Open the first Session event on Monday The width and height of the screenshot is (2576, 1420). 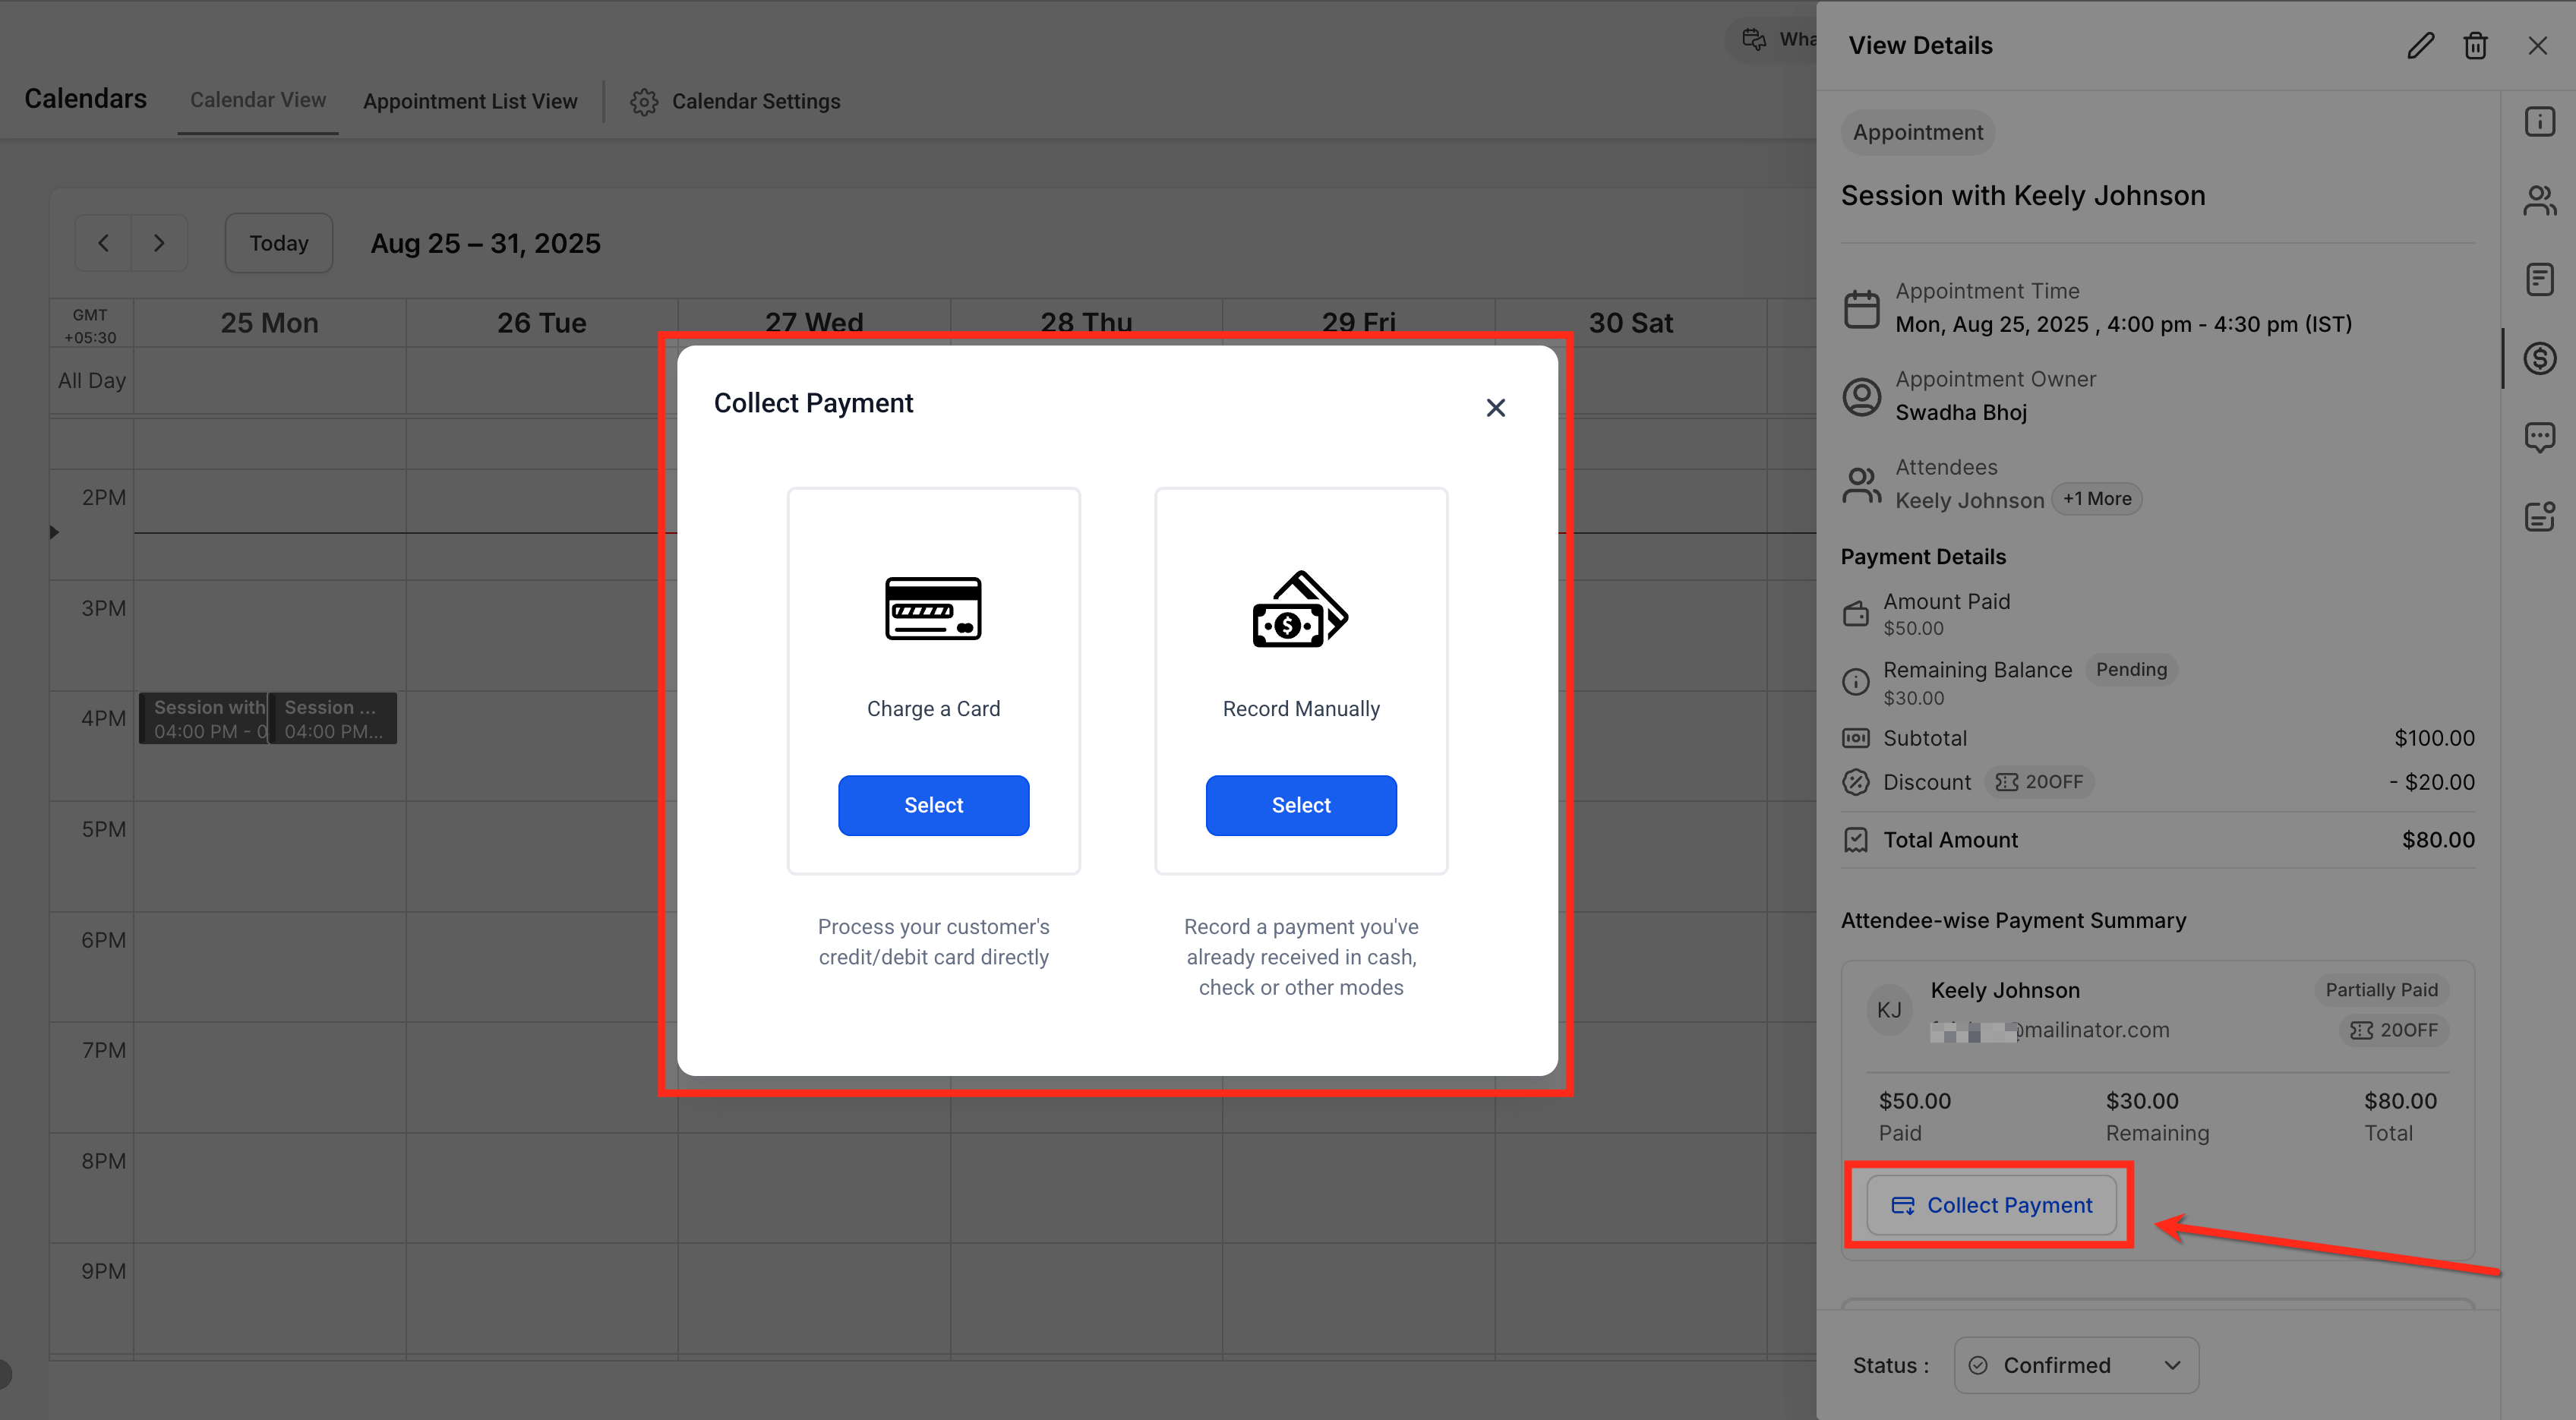[x=203, y=718]
